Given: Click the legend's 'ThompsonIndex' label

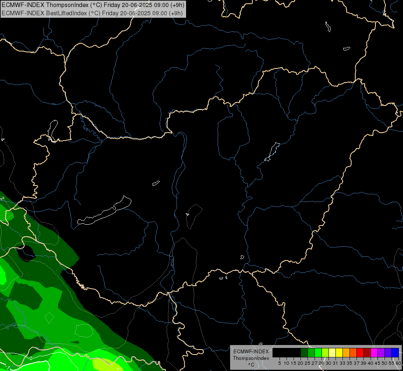Looking at the screenshot, I should [x=251, y=358].
